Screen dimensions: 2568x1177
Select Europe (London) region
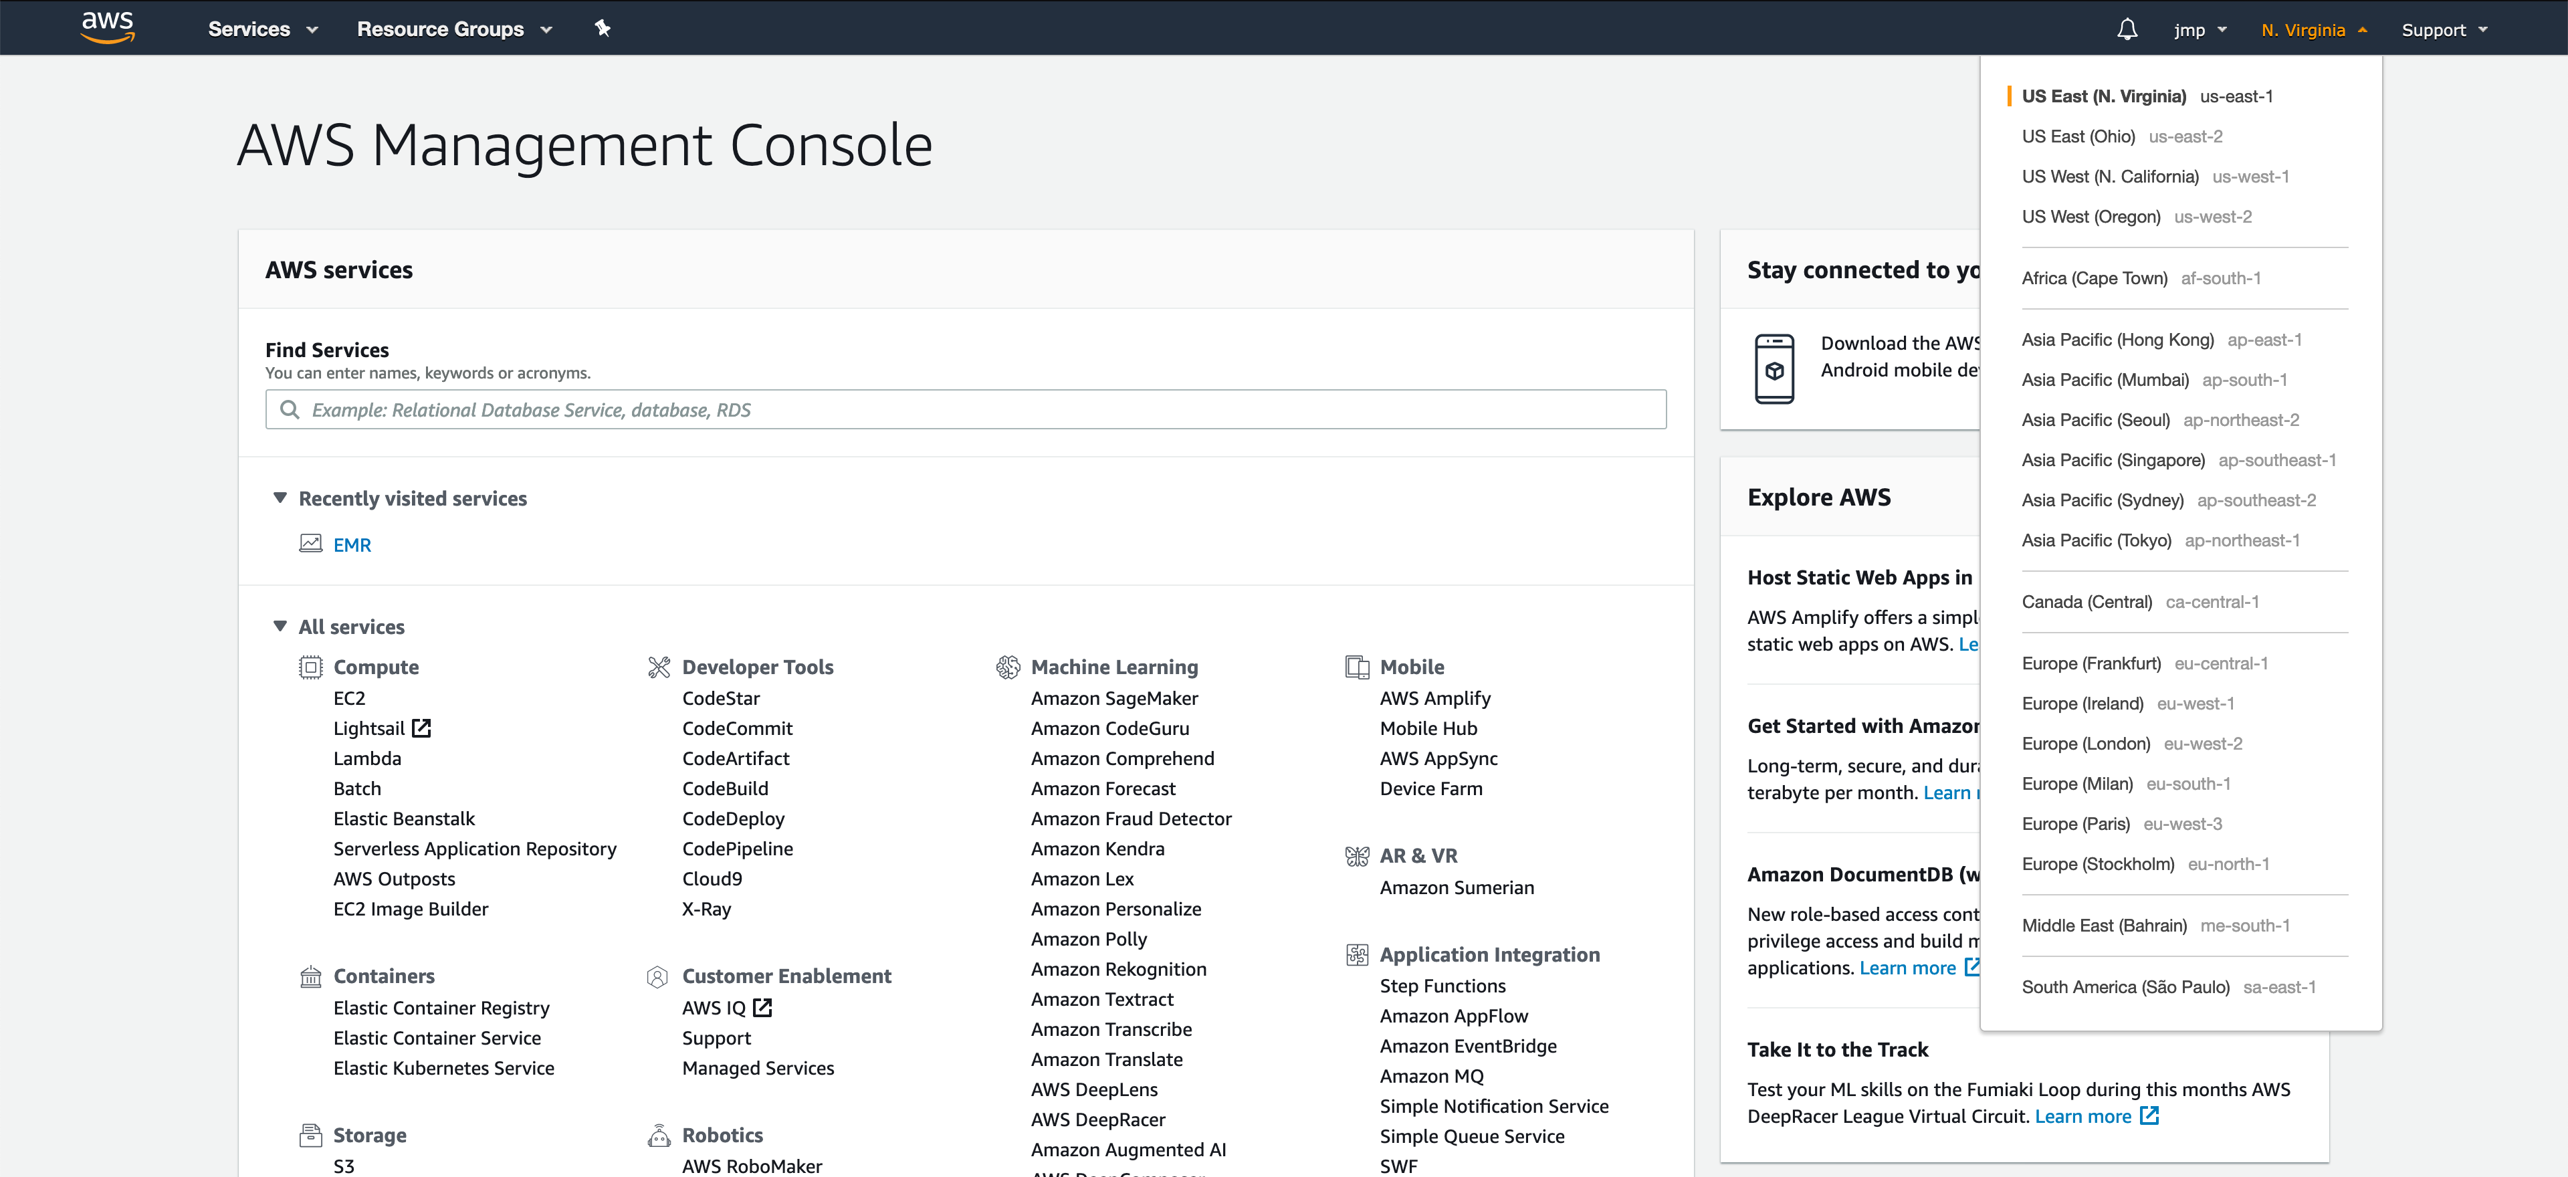tap(2131, 744)
